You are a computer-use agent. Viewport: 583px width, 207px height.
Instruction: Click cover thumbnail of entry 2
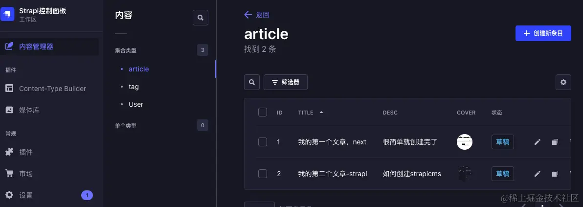click(464, 174)
